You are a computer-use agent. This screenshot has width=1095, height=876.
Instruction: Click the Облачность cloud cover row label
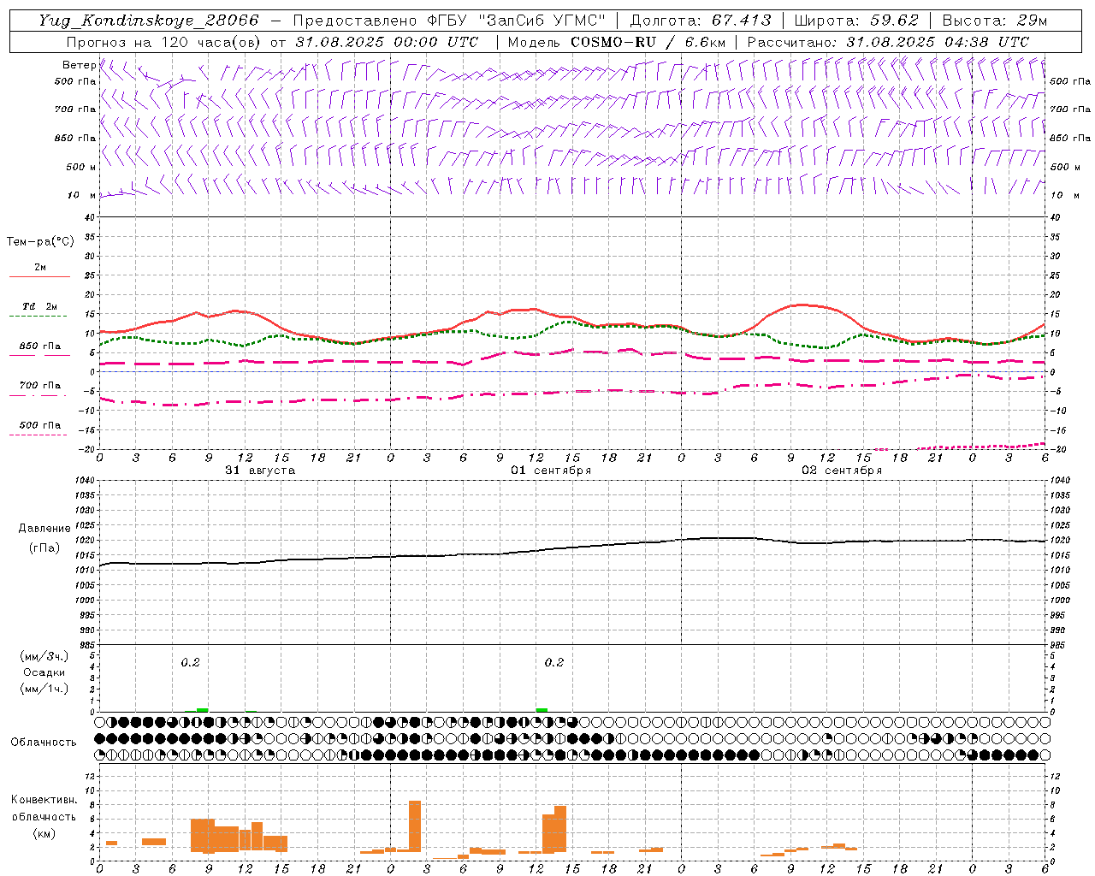(44, 742)
